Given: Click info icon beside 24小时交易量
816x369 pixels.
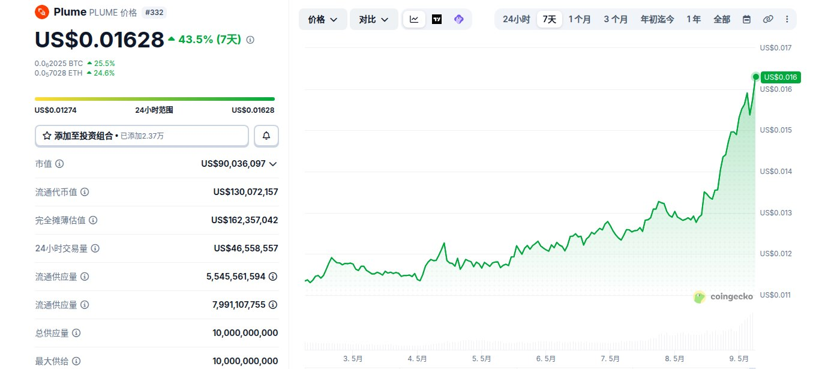Looking at the screenshot, I should [x=95, y=248].
